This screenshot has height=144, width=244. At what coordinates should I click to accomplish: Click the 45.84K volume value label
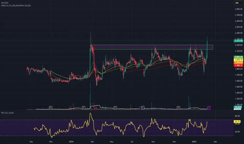click(x=238, y=107)
